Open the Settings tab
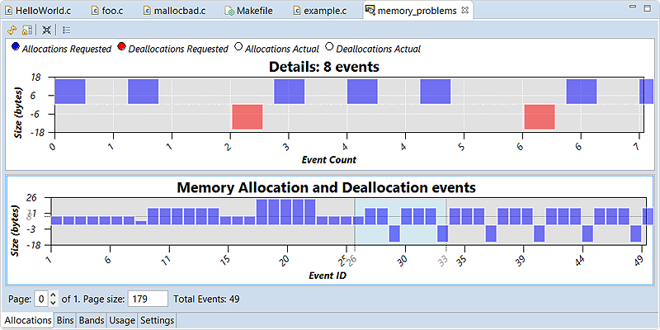 pos(157,320)
